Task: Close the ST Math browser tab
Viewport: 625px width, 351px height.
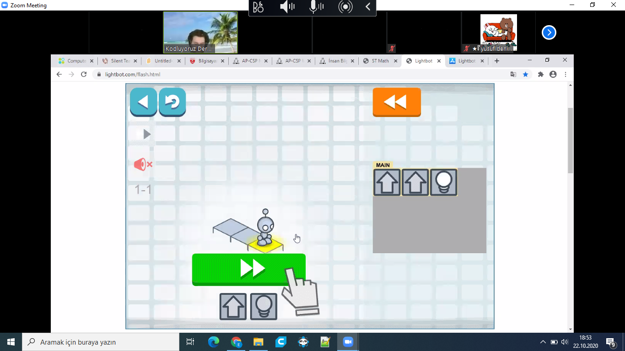Action: (x=396, y=61)
